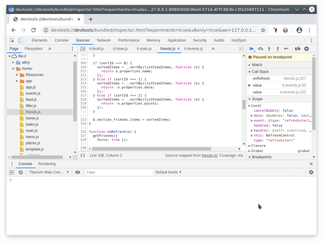Toggle the device toolbar emulation
Viewport: 323px width, 243px height.
click(20, 40)
